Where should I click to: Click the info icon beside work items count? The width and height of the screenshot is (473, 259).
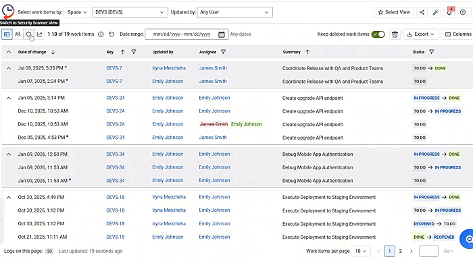(101, 34)
